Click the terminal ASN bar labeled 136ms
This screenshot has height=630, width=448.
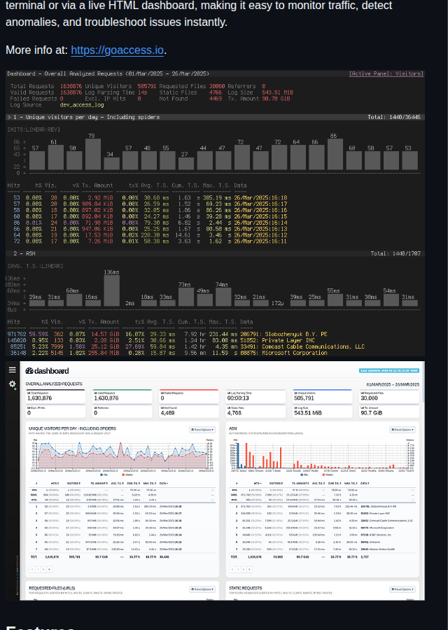coord(112,290)
